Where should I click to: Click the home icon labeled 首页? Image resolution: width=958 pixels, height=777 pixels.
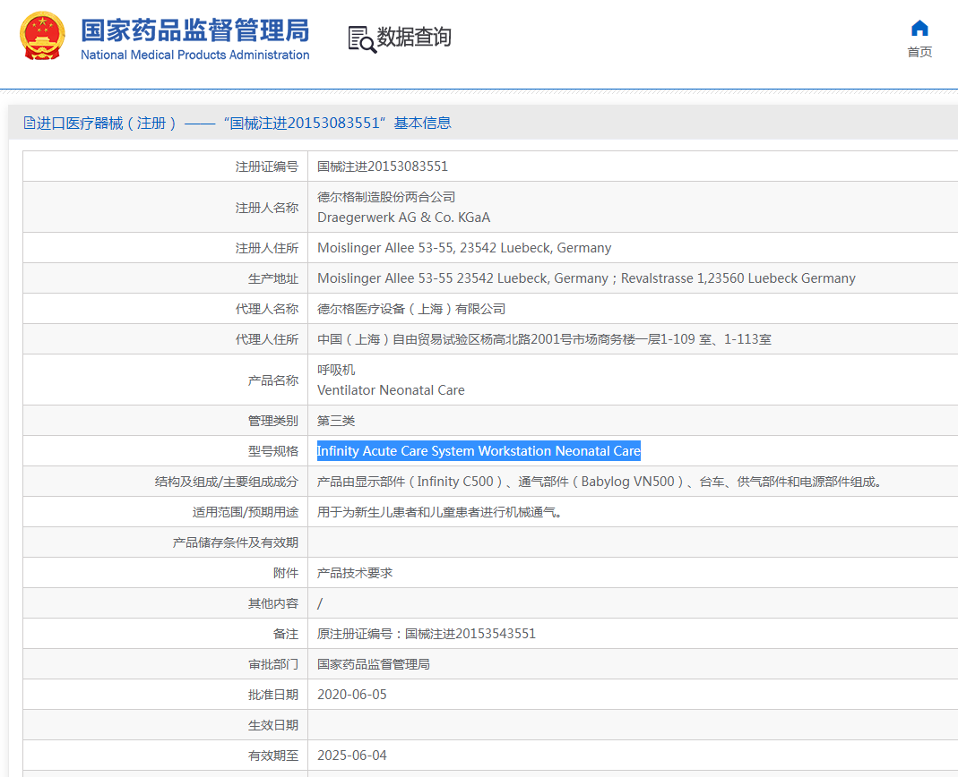[x=919, y=28]
